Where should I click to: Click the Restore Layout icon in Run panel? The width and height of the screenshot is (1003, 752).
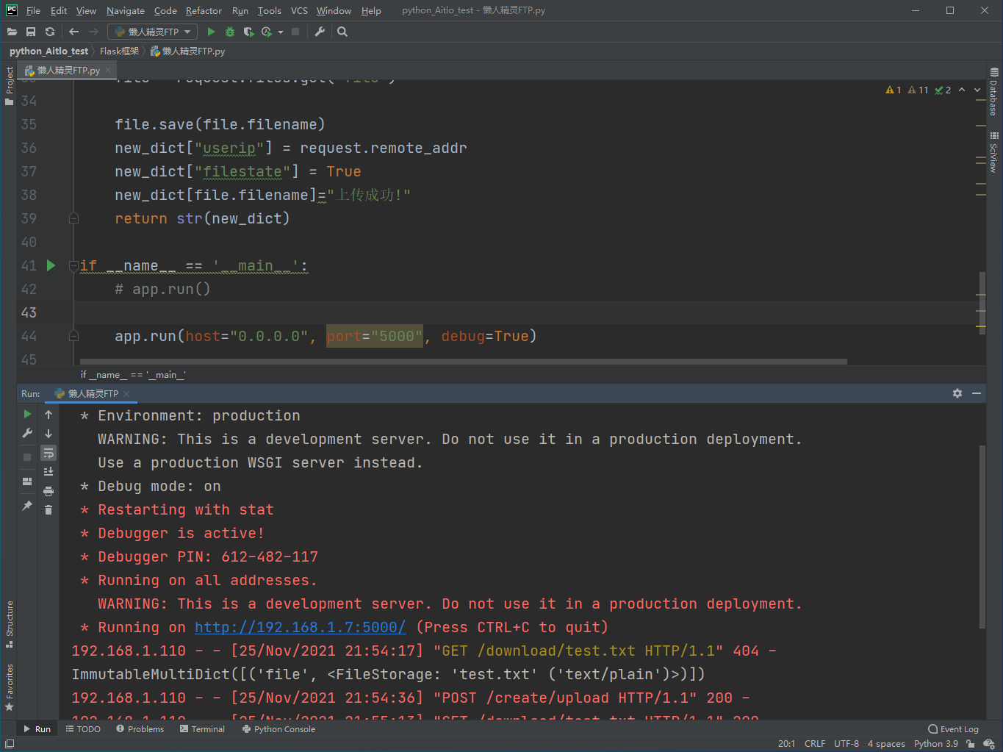pyautogui.click(x=27, y=481)
